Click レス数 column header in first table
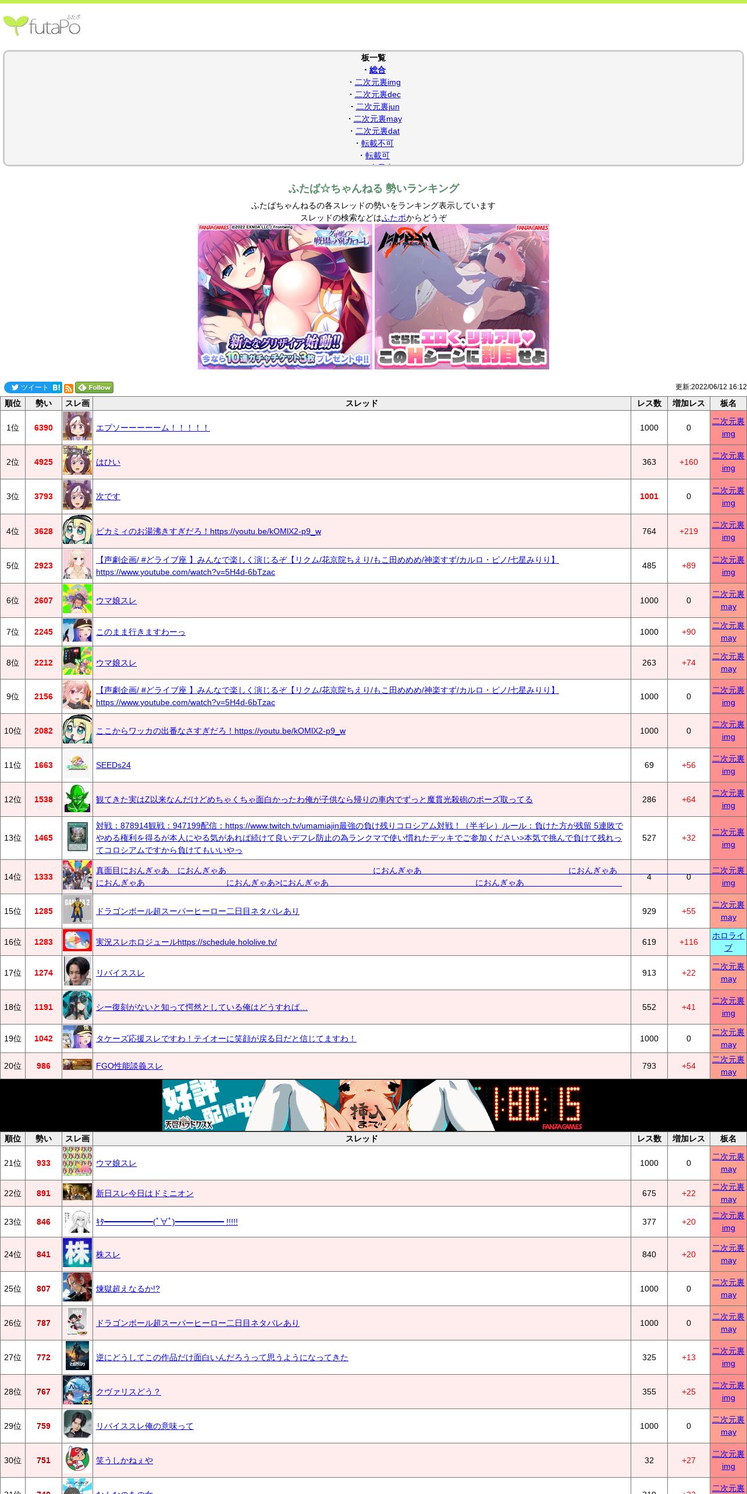The width and height of the screenshot is (747, 1494). pos(649,403)
